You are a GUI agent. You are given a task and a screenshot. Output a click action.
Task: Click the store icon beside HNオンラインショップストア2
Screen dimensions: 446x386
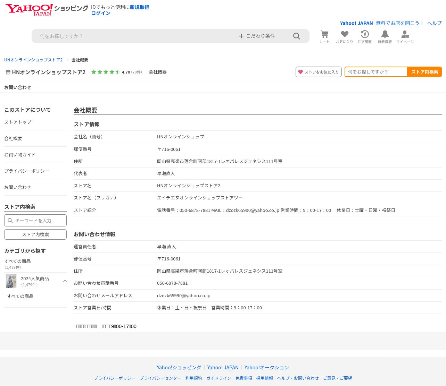[x=8, y=72]
